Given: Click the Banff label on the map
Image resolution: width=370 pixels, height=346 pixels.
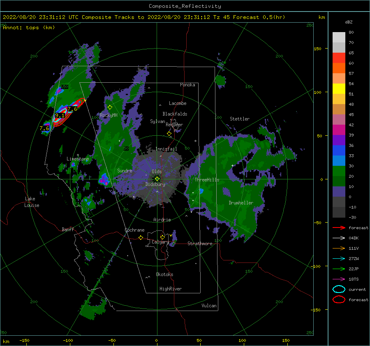Looking at the screenshot, I should 68,229.
